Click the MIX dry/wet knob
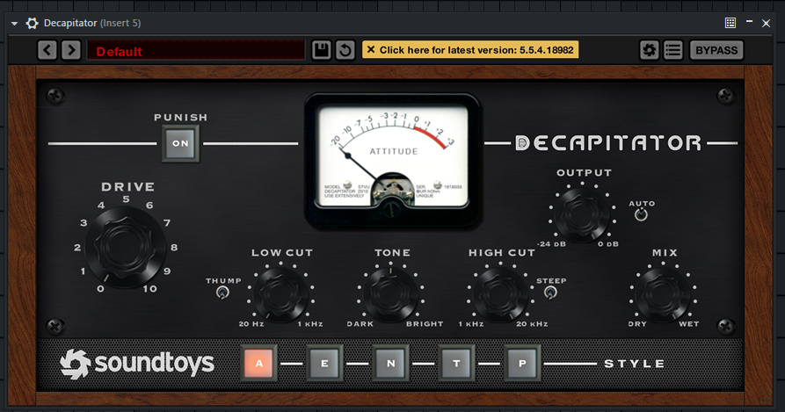 point(664,294)
